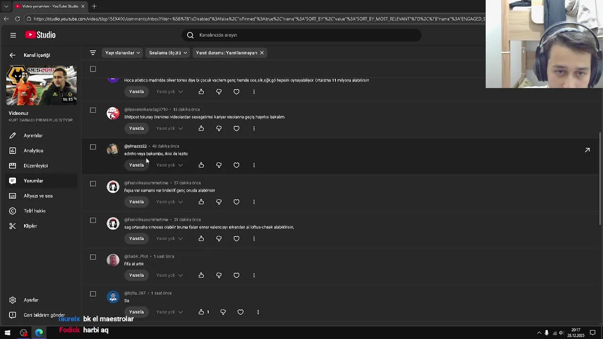
Task: Open more options for the 'Sa' comment
Action: (258, 312)
